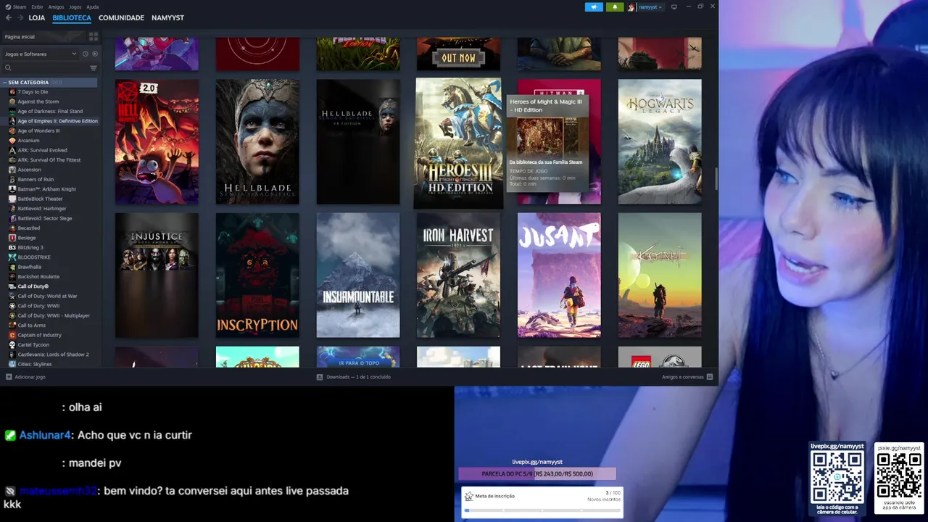The height and width of the screenshot is (522, 928).
Task: Click the Cartel Tycoon game icon
Action: point(12,344)
